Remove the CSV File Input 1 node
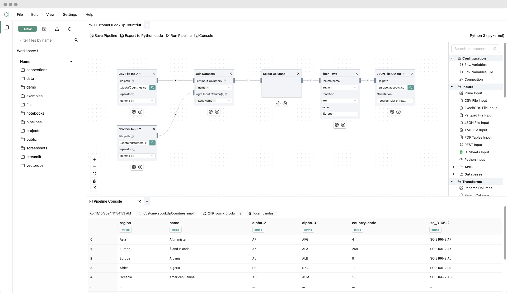 pos(154,74)
